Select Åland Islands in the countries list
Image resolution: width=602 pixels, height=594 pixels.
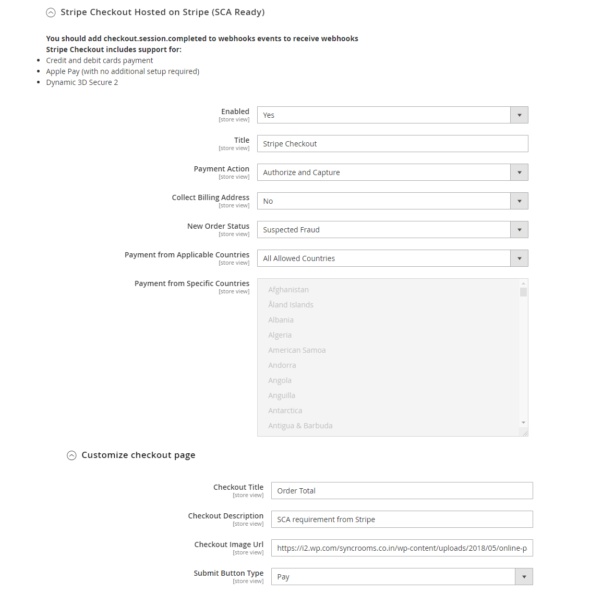[291, 305]
